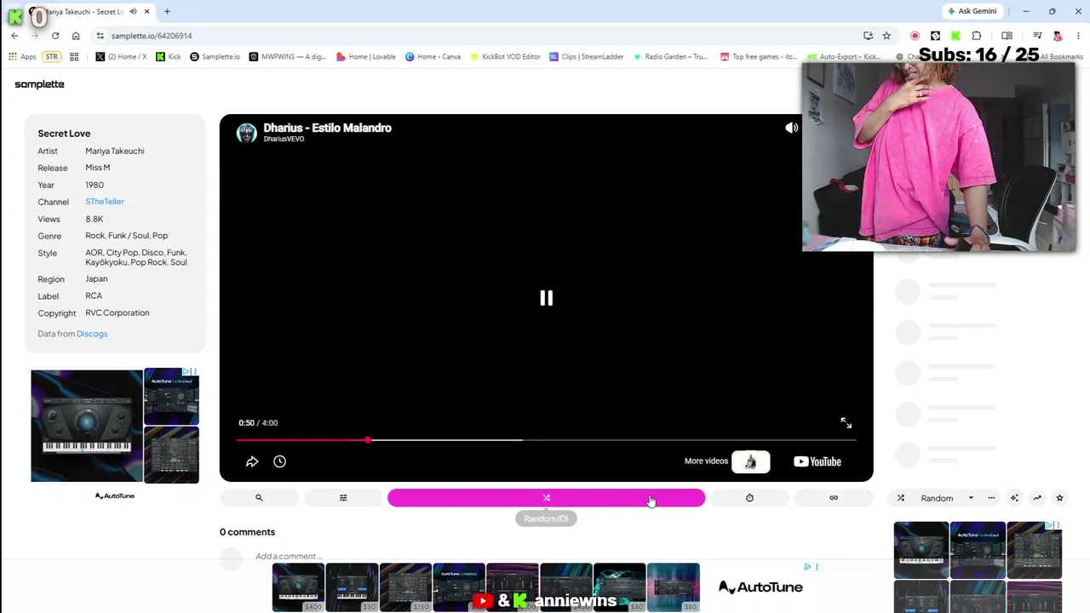Click the star favorites icon in sidebar toolbar
Viewport: 1090px width, 613px height.
(1059, 498)
